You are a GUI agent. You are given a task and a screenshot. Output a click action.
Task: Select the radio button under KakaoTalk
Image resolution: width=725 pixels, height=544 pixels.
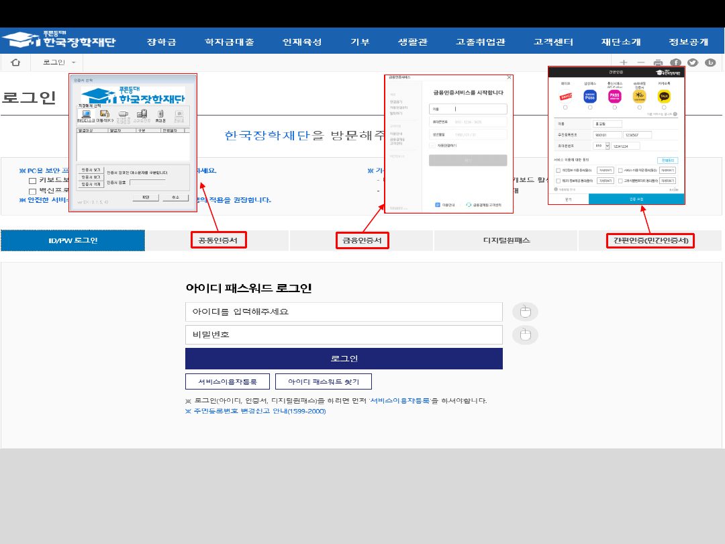point(664,107)
